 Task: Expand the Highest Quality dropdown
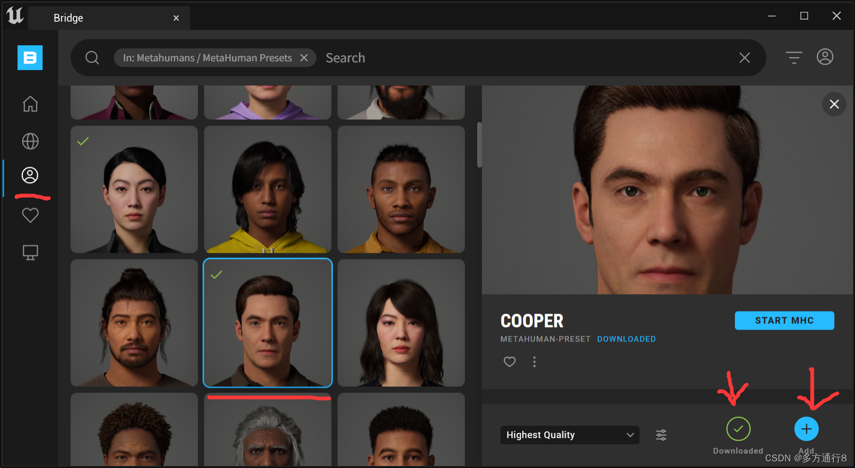(x=570, y=435)
